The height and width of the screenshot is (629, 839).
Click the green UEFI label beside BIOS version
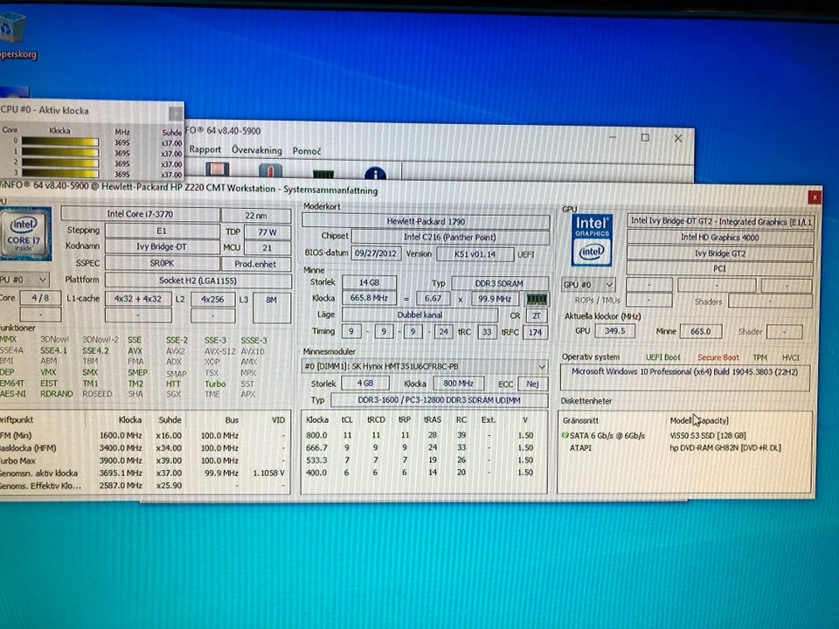tap(526, 254)
